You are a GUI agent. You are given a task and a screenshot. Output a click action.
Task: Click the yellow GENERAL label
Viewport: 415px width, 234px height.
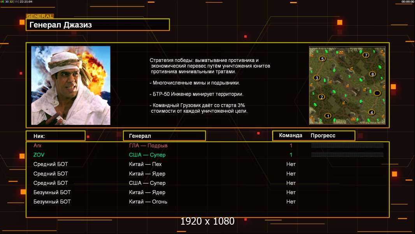40,16
